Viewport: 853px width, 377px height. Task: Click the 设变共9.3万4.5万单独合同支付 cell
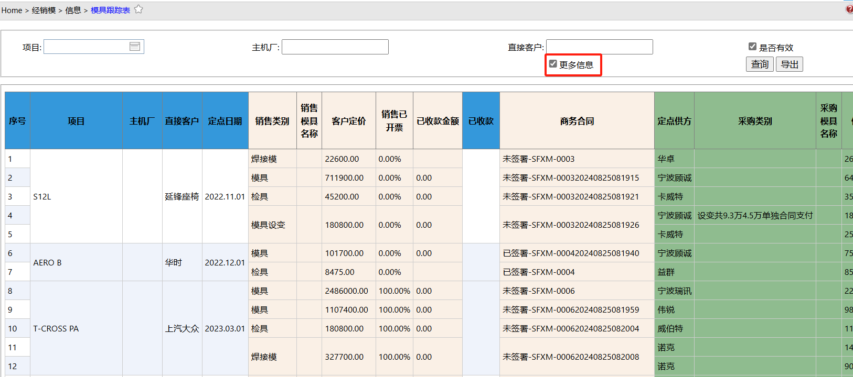(755, 215)
